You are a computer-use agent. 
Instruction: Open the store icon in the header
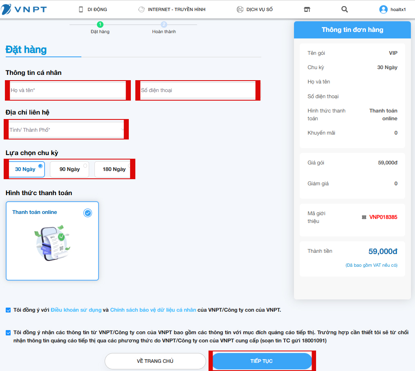point(307,9)
